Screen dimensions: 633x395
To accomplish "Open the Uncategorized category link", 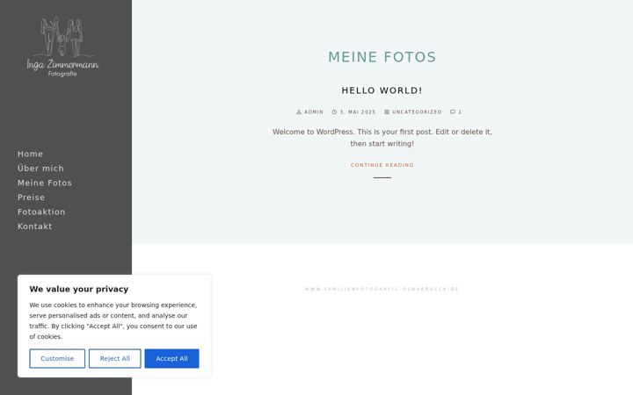I will [417, 112].
